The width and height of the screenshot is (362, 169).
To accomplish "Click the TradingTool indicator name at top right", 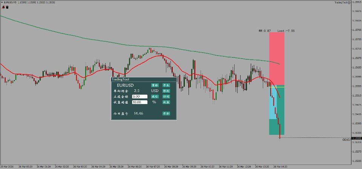I will (341, 3).
